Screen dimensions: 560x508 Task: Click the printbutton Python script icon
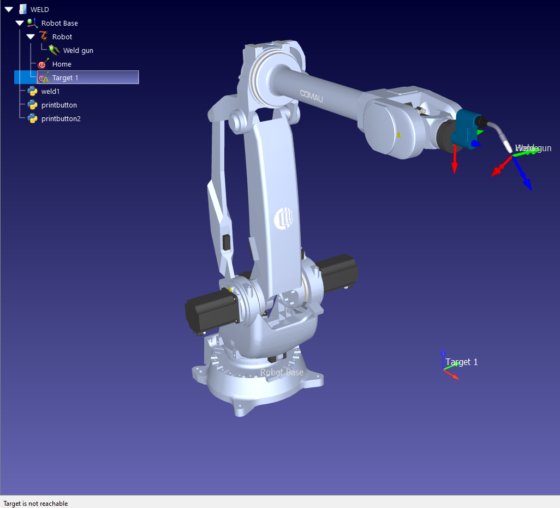(x=33, y=105)
